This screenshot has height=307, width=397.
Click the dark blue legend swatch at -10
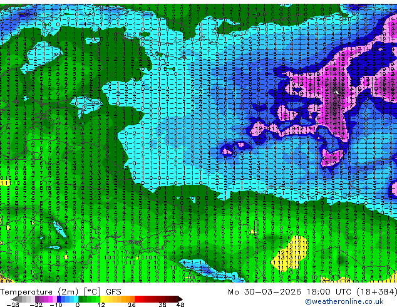(x=59, y=299)
